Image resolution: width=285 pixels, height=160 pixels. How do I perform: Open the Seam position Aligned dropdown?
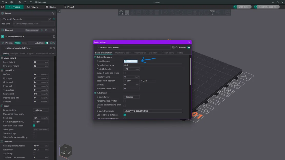[41, 110]
